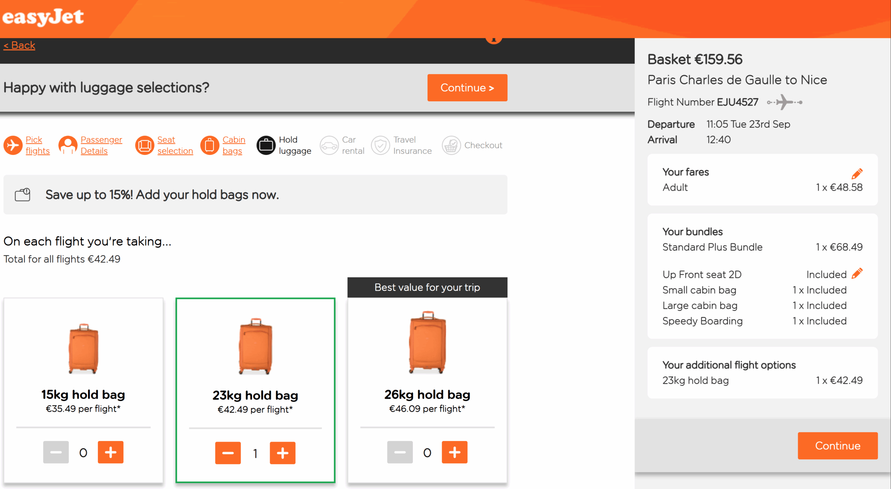Add one 15kg hold bag
This screenshot has width=891, height=489.
110,452
